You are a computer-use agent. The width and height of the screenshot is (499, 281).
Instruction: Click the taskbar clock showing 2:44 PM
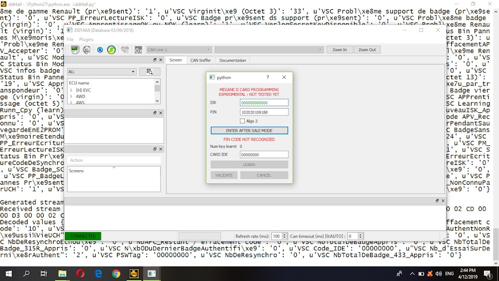pos(468,274)
